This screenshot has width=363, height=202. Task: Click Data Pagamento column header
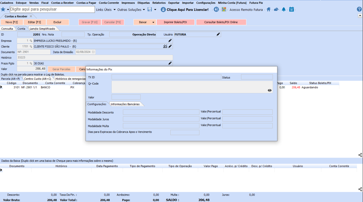click(107, 166)
